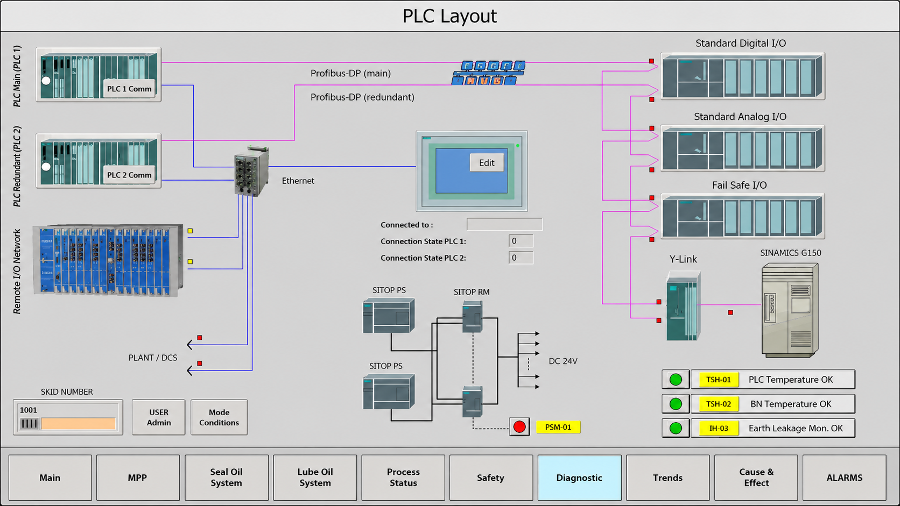
Task: Click Connection State PLC 2 value field
Action: pos(521,258)
